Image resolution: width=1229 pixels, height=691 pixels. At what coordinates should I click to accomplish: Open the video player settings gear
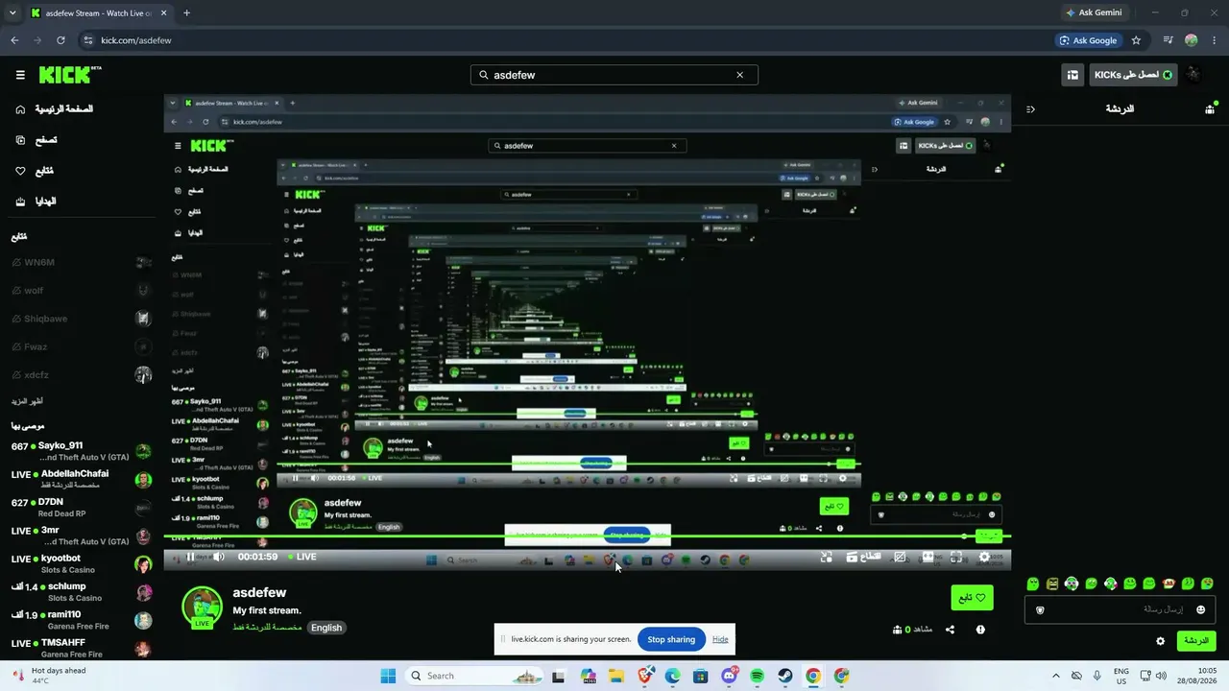tap(984, 557)
